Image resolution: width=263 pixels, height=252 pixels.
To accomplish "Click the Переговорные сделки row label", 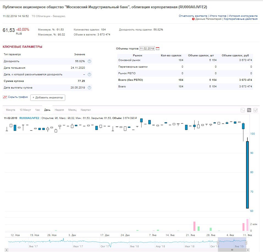I will pos(133,67).
